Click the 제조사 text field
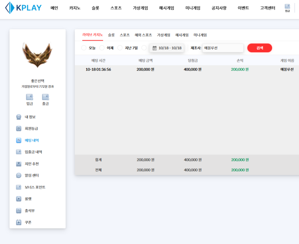This screenshot has height=244, width=299. click(223, 48)
